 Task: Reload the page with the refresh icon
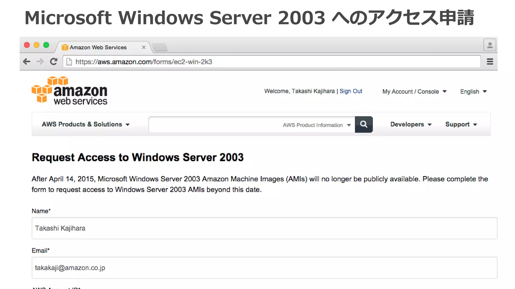click(54, 61)
